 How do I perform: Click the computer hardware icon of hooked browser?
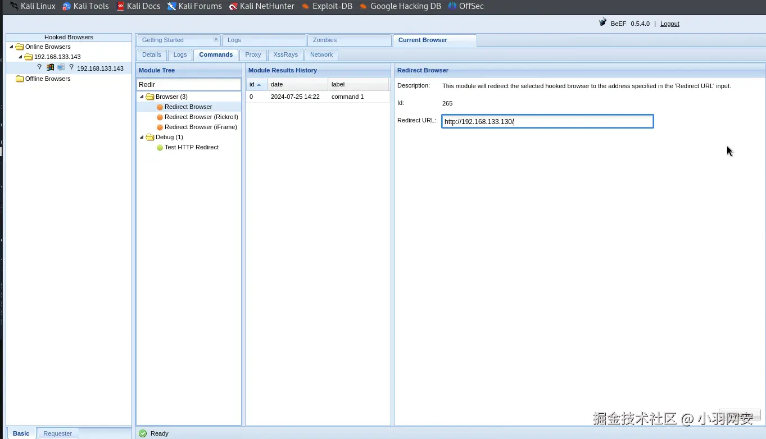[61, 67]
